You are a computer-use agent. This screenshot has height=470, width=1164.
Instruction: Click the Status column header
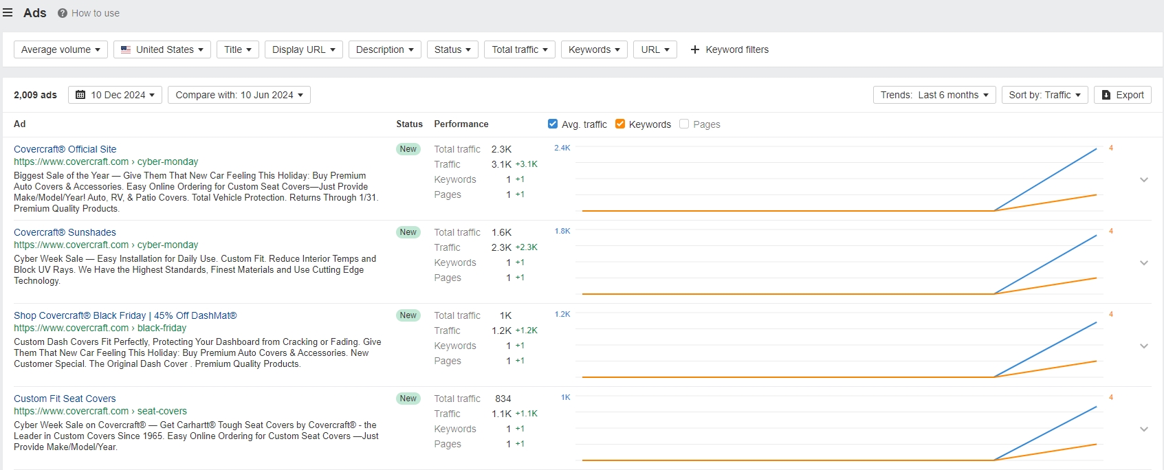[x=409, y=124]
